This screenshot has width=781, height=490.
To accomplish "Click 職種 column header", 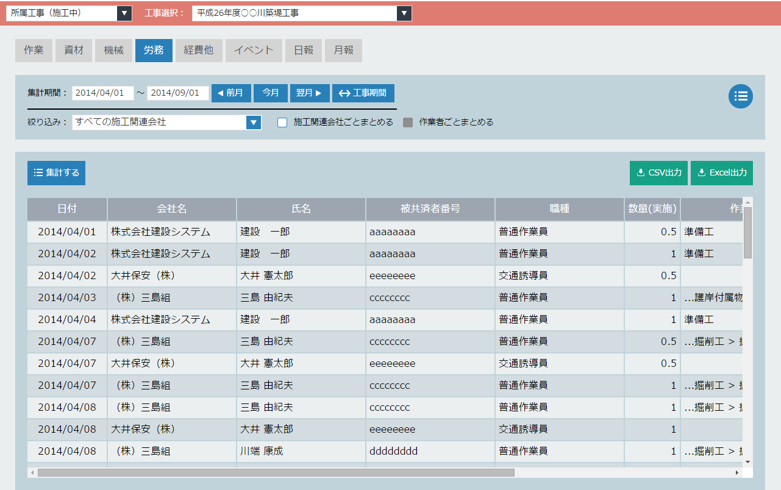I will point(560,209).
